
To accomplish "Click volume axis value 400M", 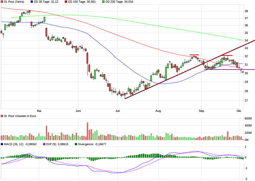I will coord(248,126).
